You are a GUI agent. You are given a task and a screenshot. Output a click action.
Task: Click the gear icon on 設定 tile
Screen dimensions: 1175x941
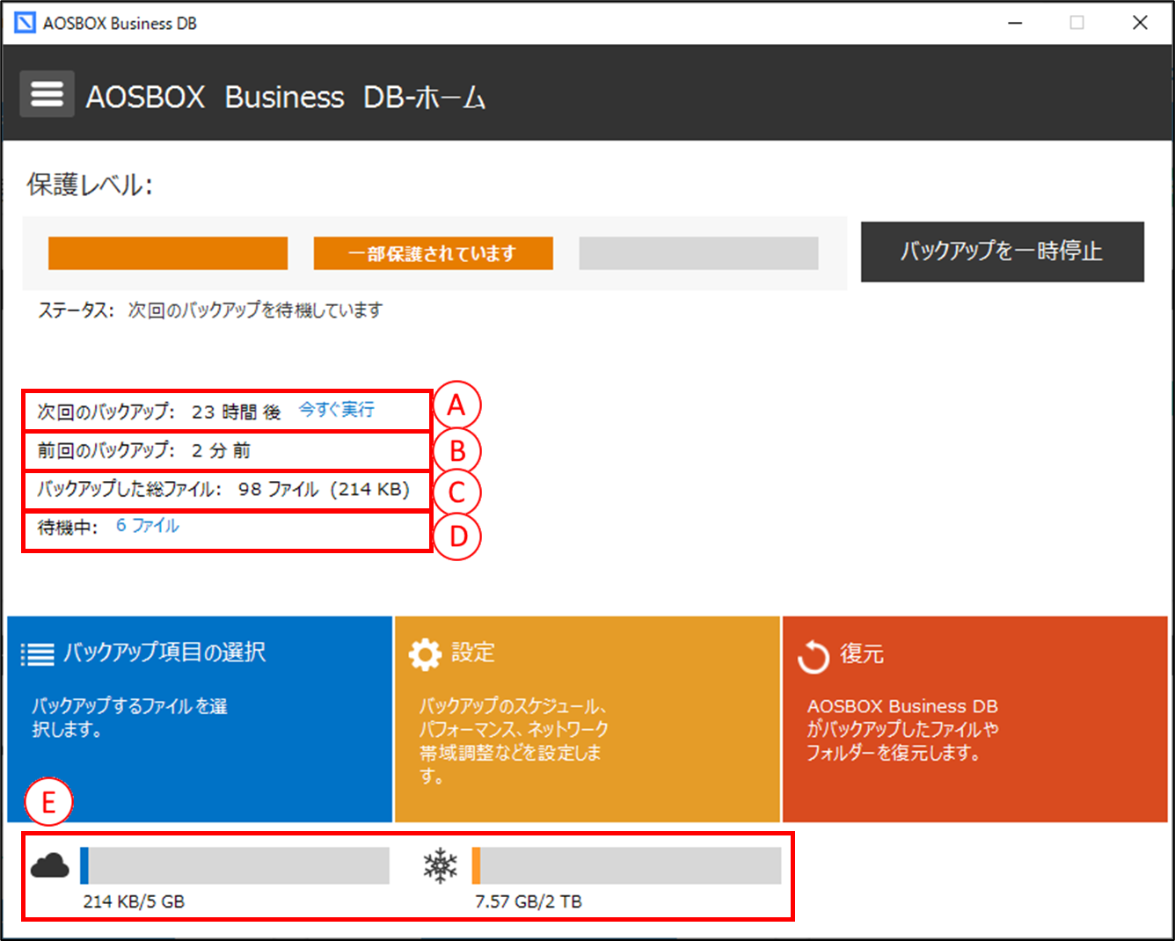425,653
